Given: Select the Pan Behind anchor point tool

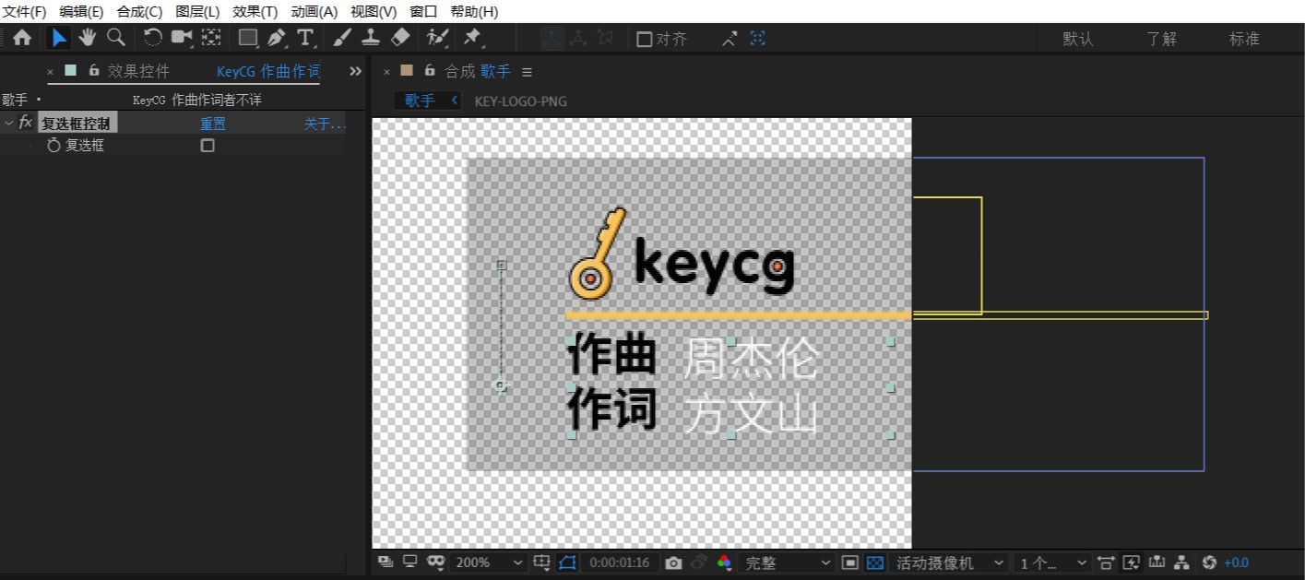Looking at the screenshot, I should (x=211, y=38).
